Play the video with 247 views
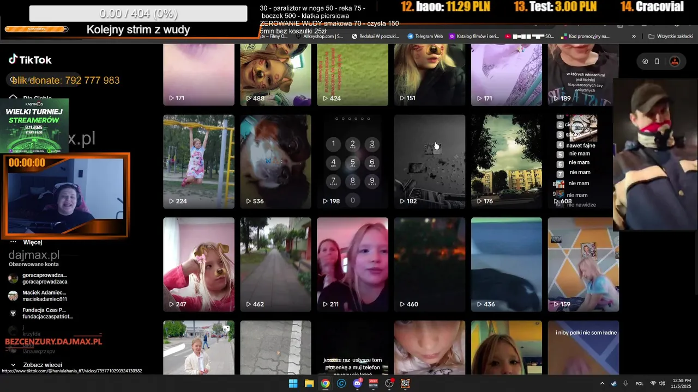 tap(198, 265)
